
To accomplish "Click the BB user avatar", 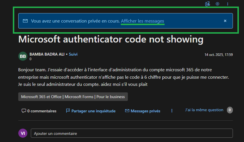I will pyautogui.click(x=23, y=56).
